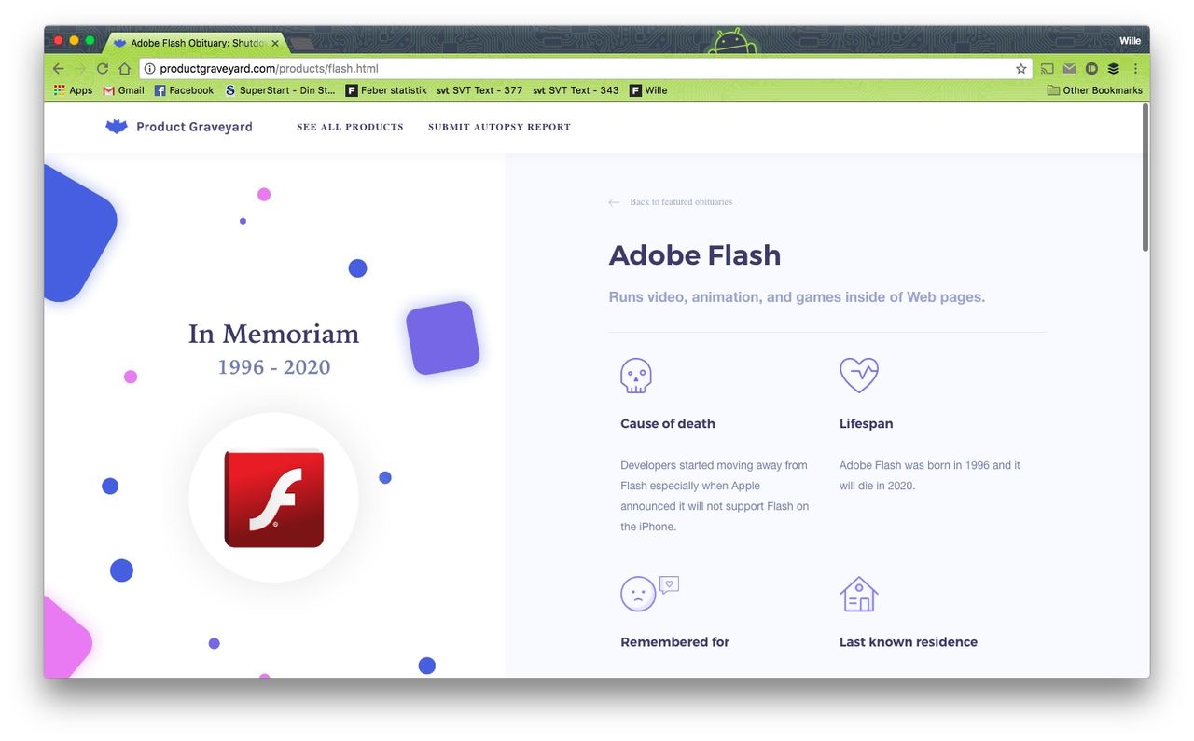Click the tagline about running video and games

click(x=797, y=297)
